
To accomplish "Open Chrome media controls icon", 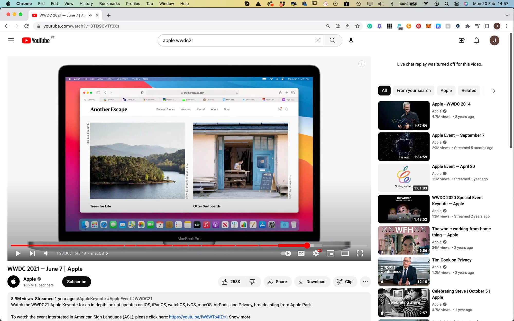I will pyautogui.click(x=477, y=26).
